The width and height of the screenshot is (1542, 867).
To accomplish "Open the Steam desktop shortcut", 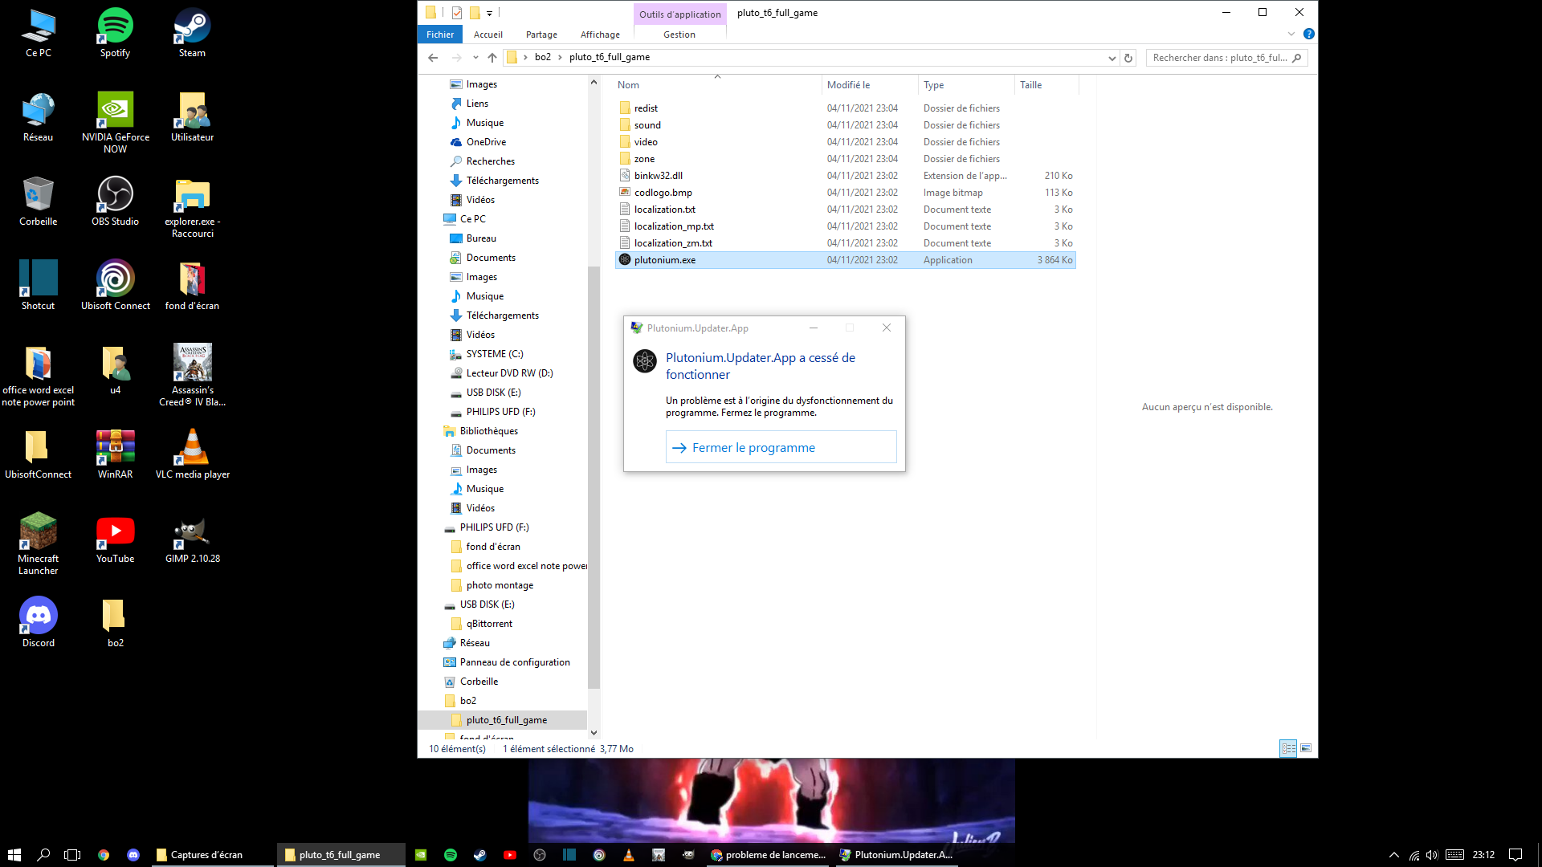I will coord(192,33).
